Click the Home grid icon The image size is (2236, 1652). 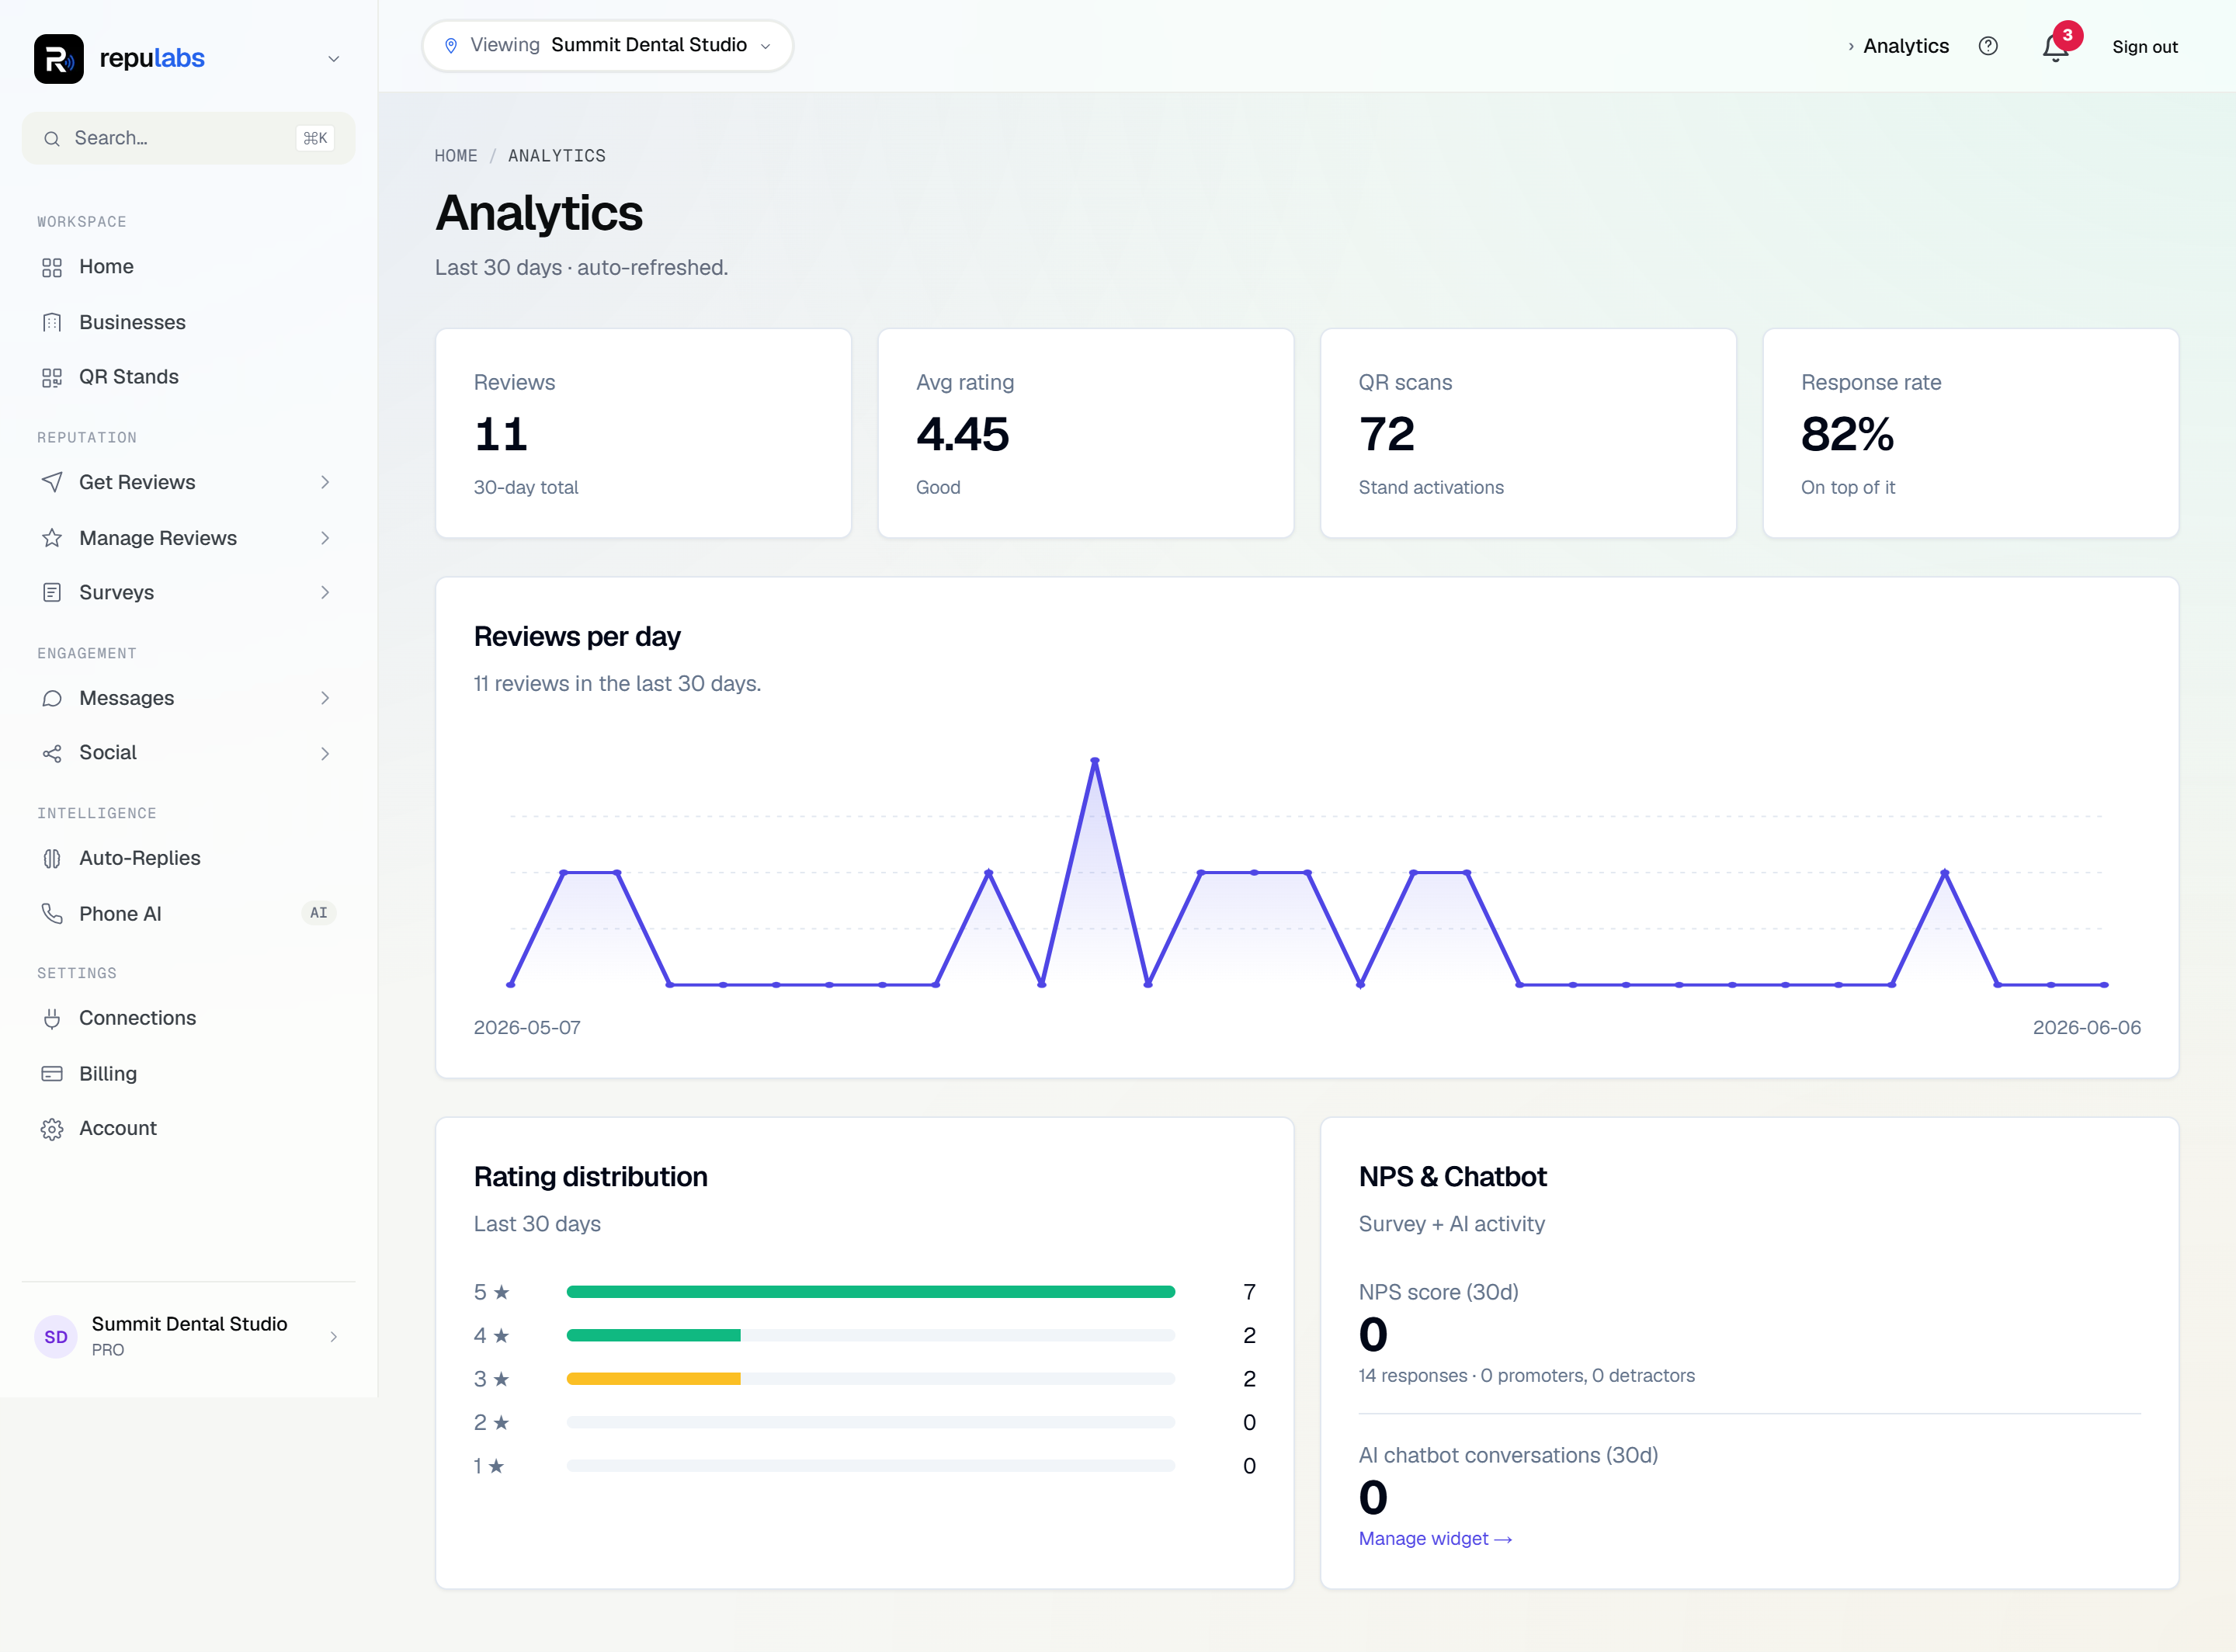52,267
